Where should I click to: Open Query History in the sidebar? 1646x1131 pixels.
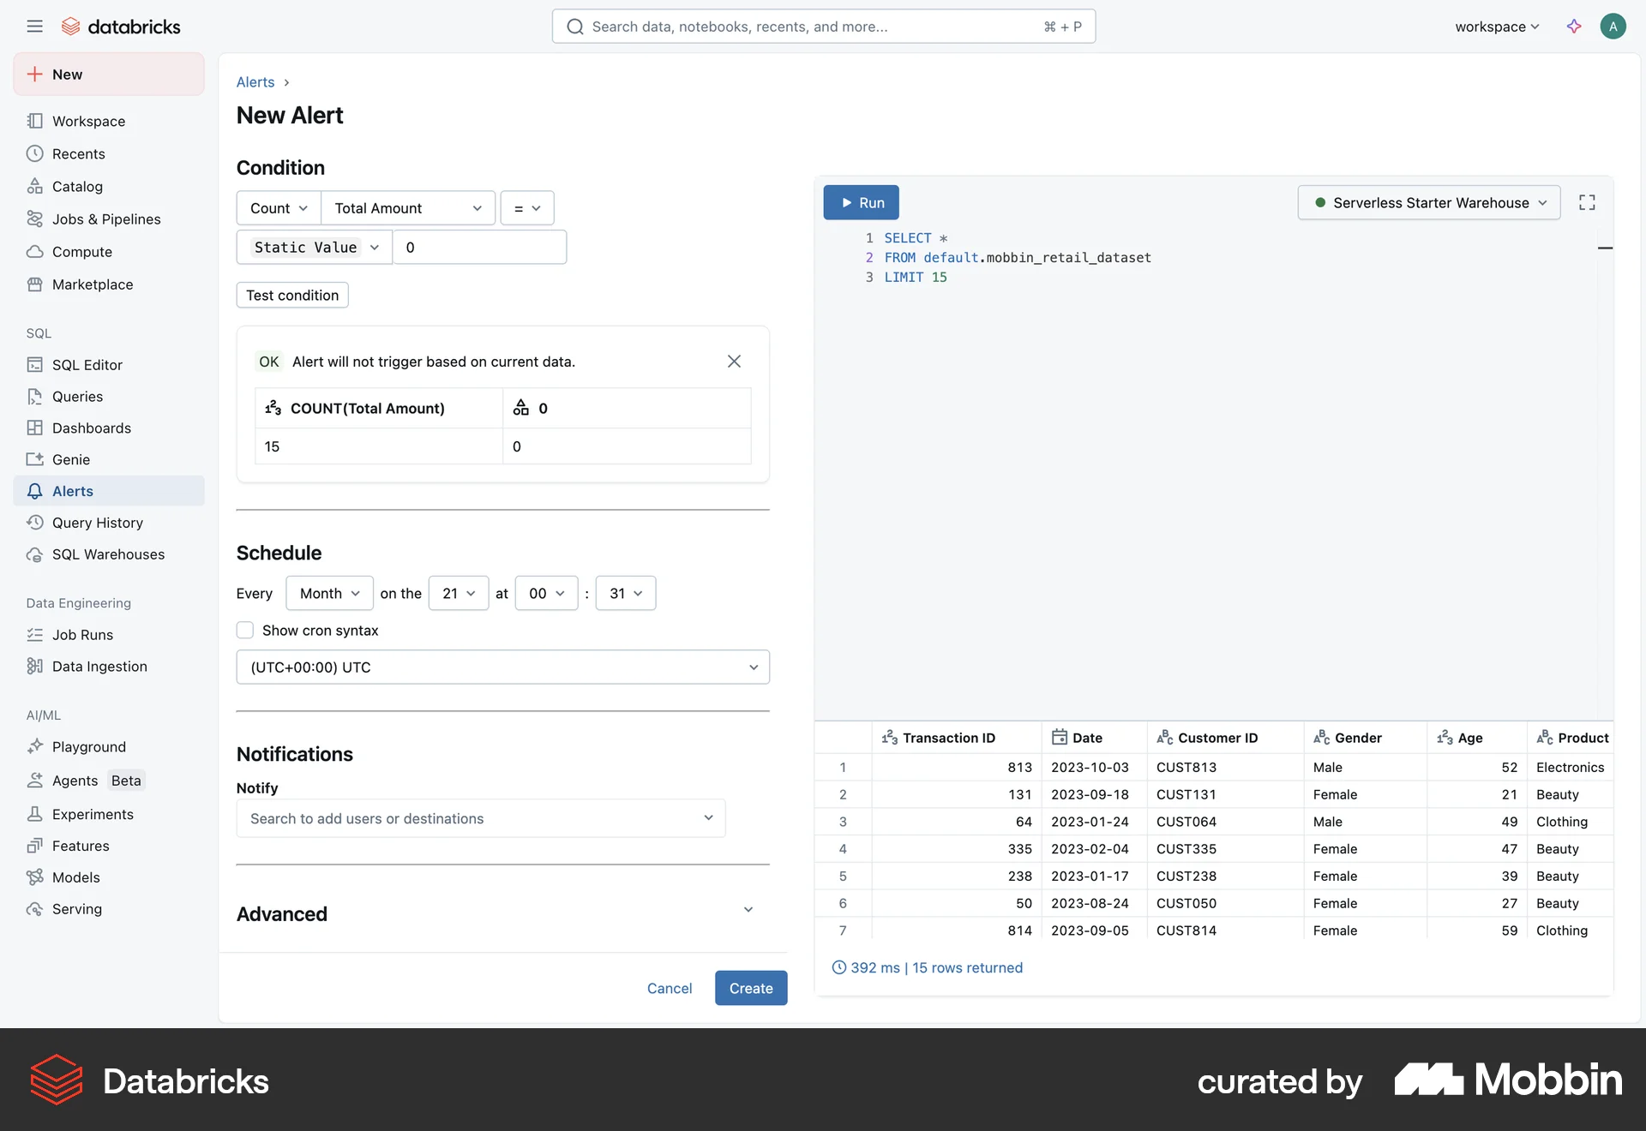point(97,522)
